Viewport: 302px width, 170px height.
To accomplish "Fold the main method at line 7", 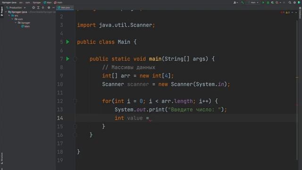I will [x=75, y=59].
